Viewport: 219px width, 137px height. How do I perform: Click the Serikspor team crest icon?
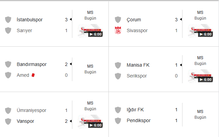tap(118, 76)
